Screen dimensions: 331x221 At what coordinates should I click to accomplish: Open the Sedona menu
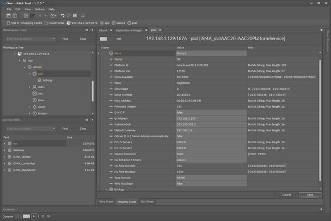40,9
